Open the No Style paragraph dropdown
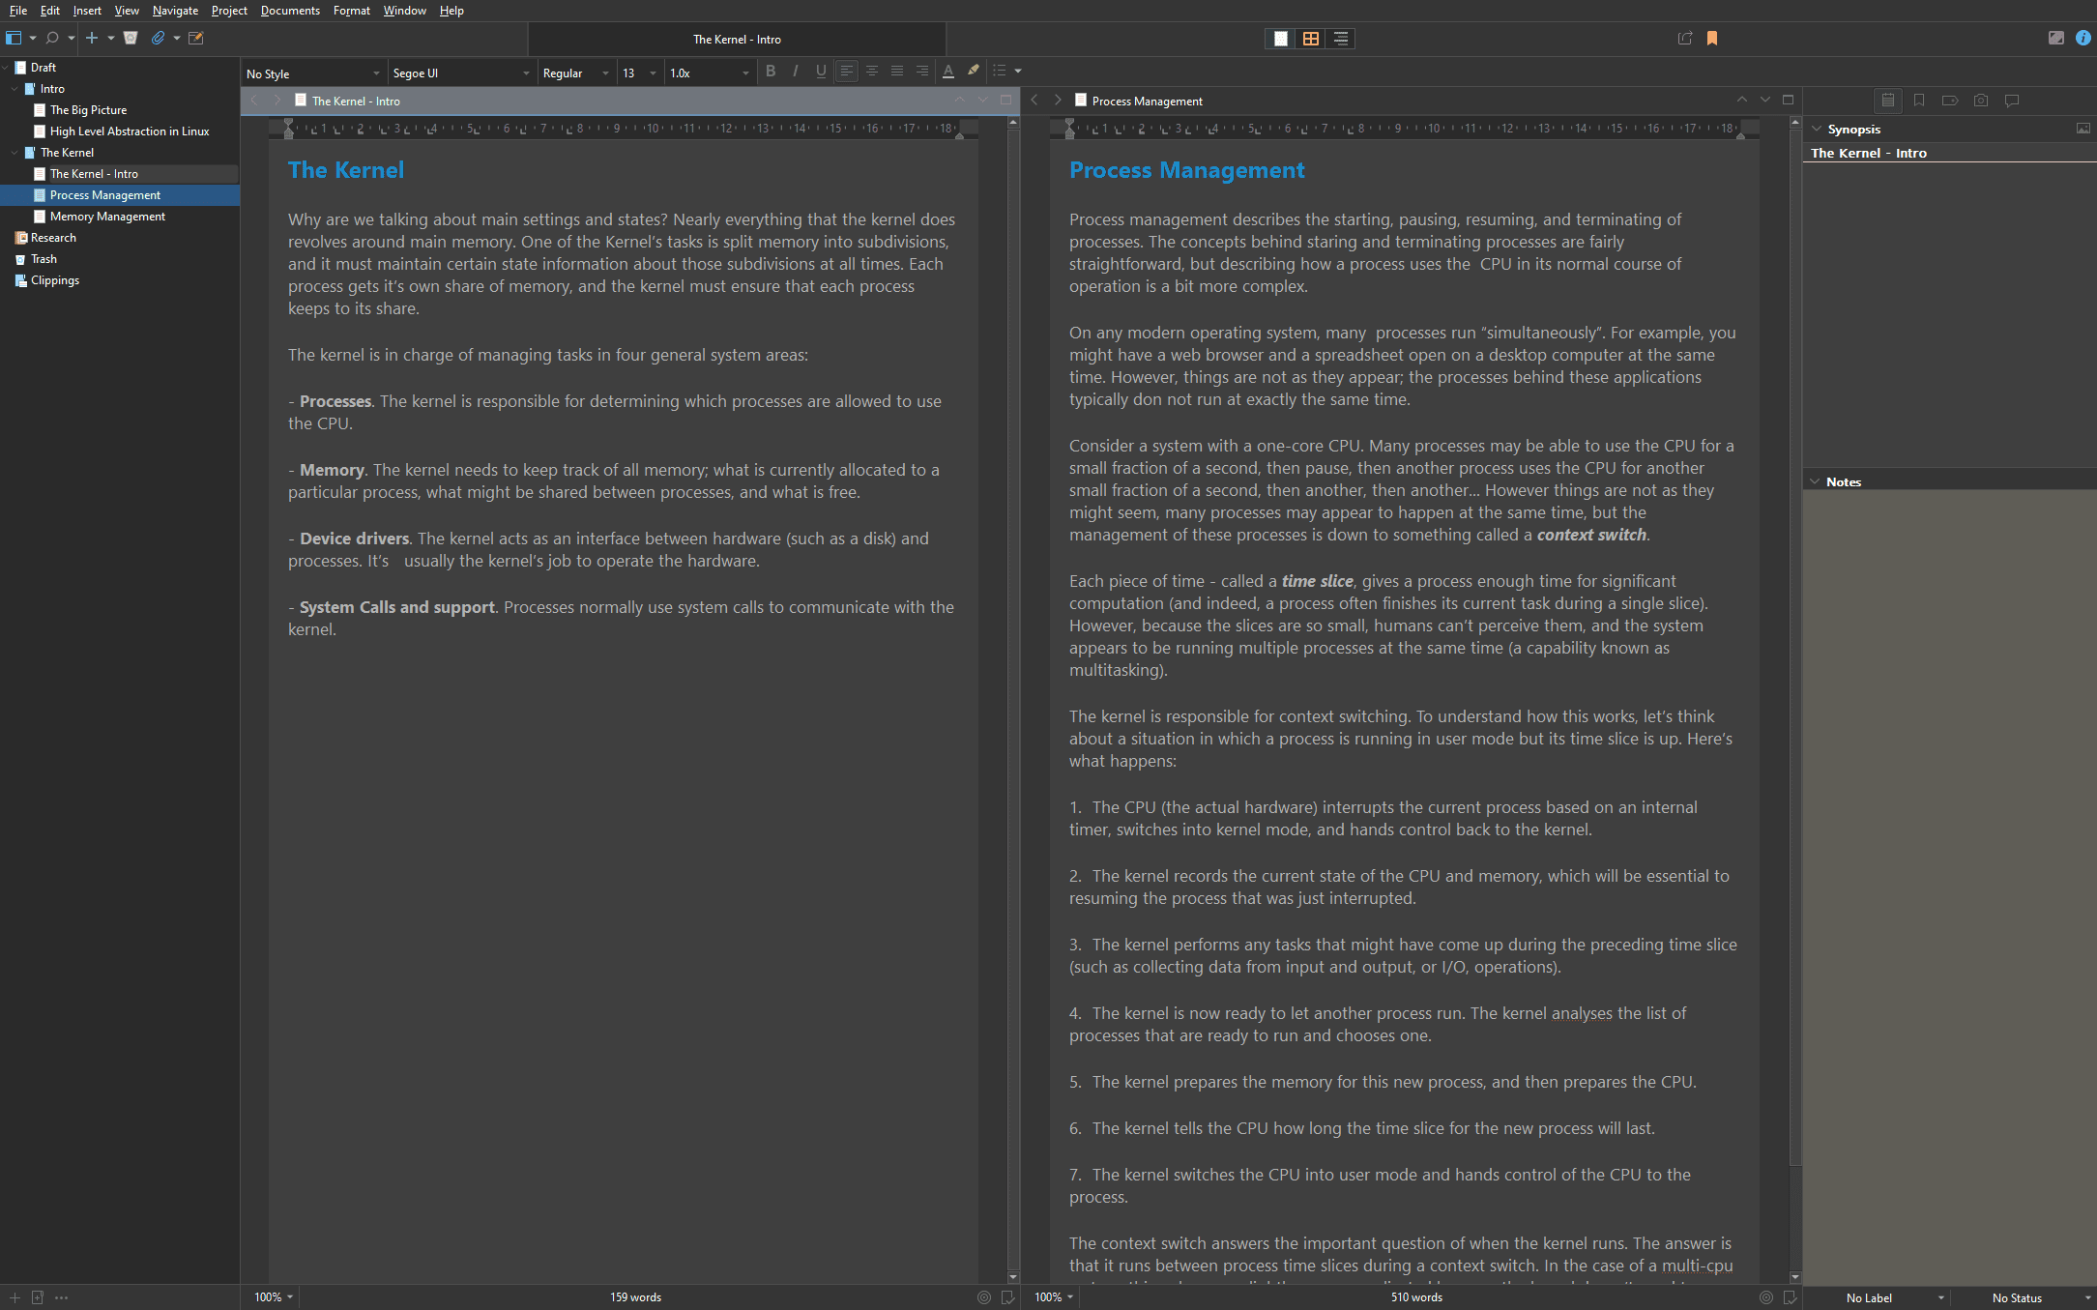The height and width of the screenshot is (1310, 2097). pos(312,73)
